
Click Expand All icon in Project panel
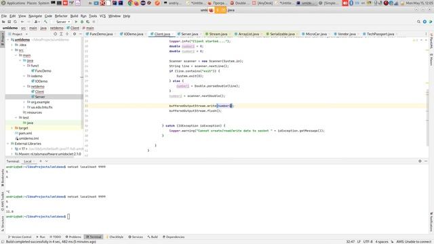pos(61,34)
